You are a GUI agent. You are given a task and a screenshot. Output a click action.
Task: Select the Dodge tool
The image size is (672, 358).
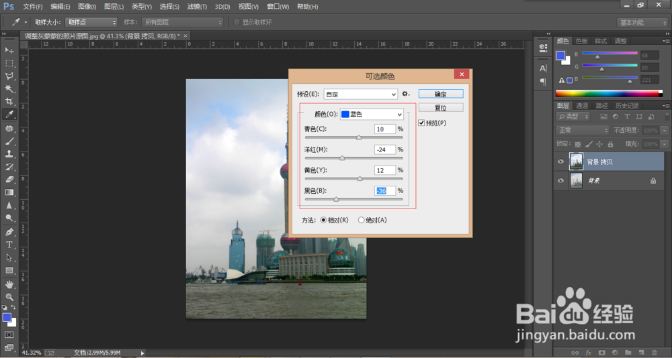click(x=9, y=218)
